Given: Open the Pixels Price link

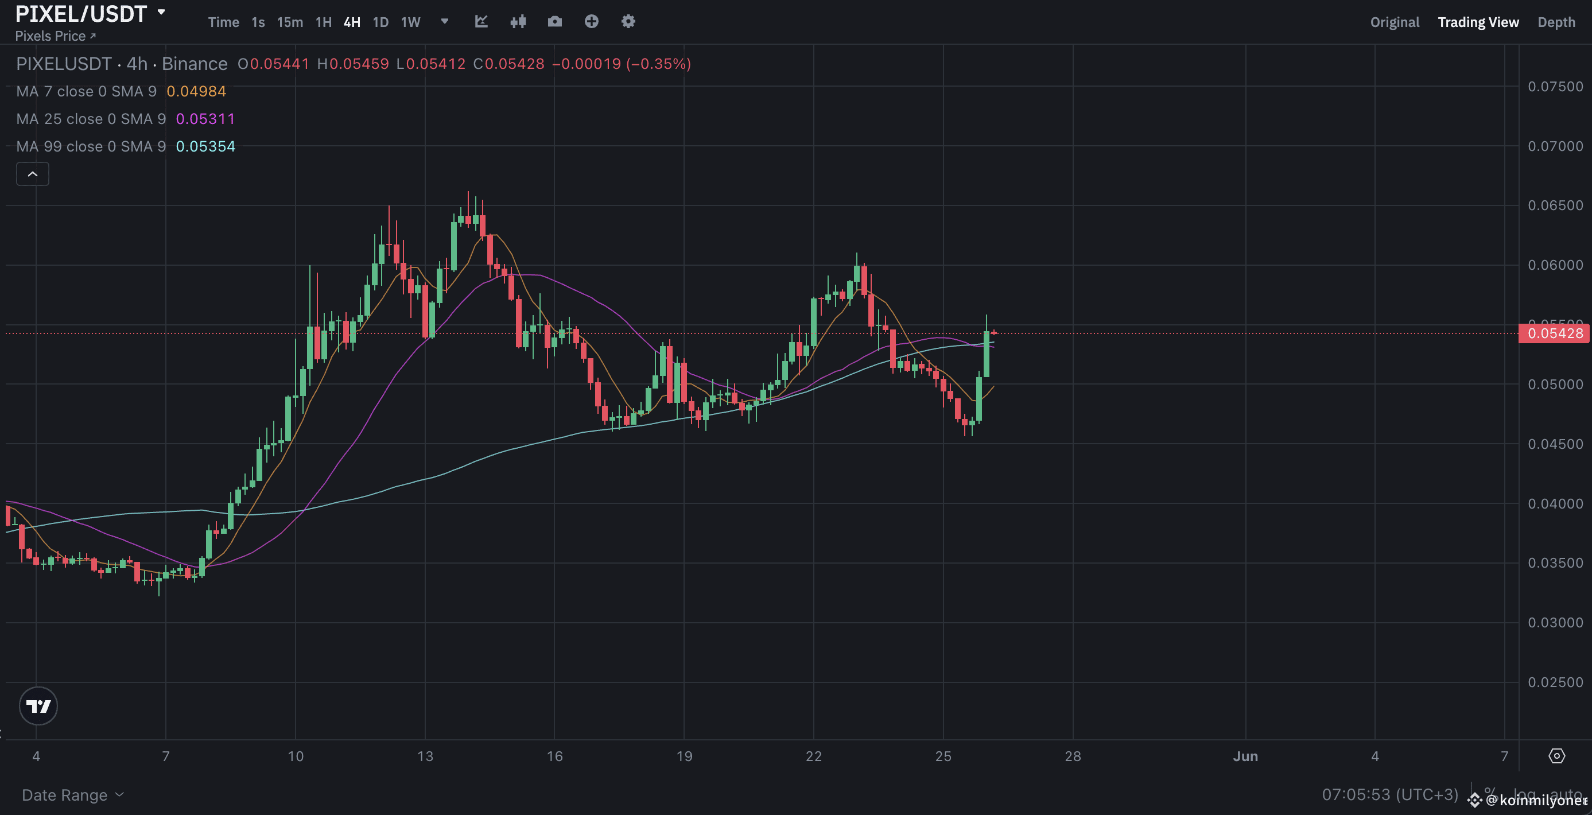Looking at the screenshot, I should [x=55, y=36].
